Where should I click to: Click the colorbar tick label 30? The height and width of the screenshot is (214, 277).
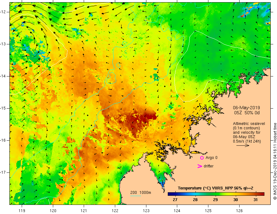[x=235, y=200]
